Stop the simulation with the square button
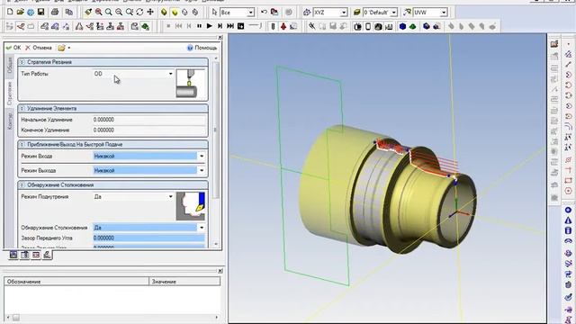The height and width of the screenshot is (324, 576). (168, 26)
